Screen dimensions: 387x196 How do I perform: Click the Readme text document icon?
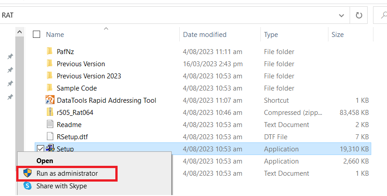50,124
